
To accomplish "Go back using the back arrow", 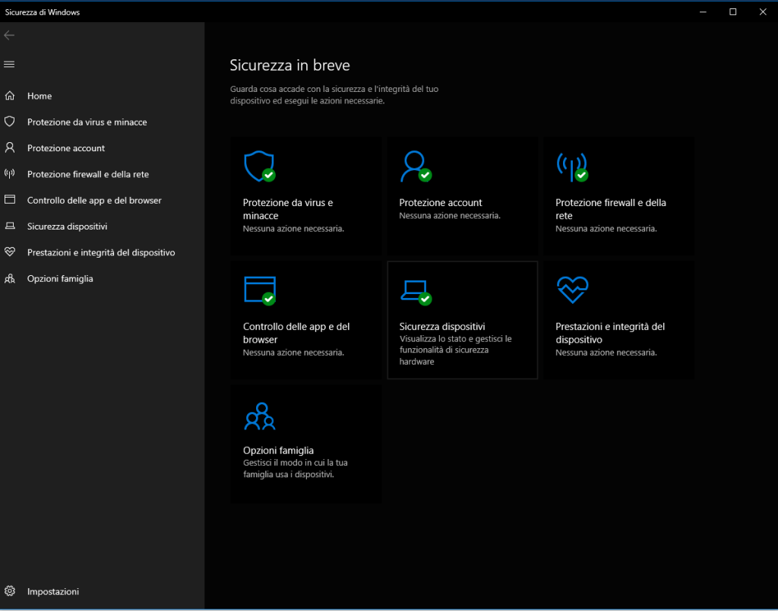I will click(x=10, y=36).
